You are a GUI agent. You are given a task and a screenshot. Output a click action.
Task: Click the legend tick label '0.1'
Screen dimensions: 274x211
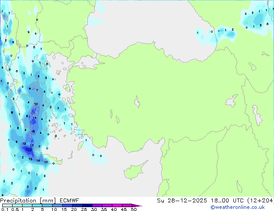tap(5, 209)
